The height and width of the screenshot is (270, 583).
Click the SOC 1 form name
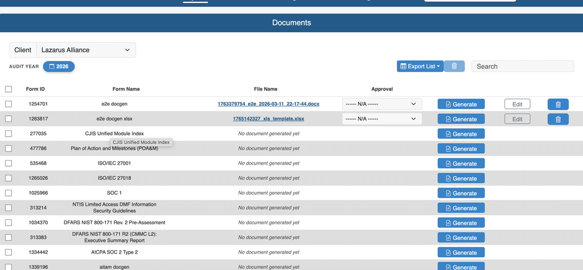114,193
